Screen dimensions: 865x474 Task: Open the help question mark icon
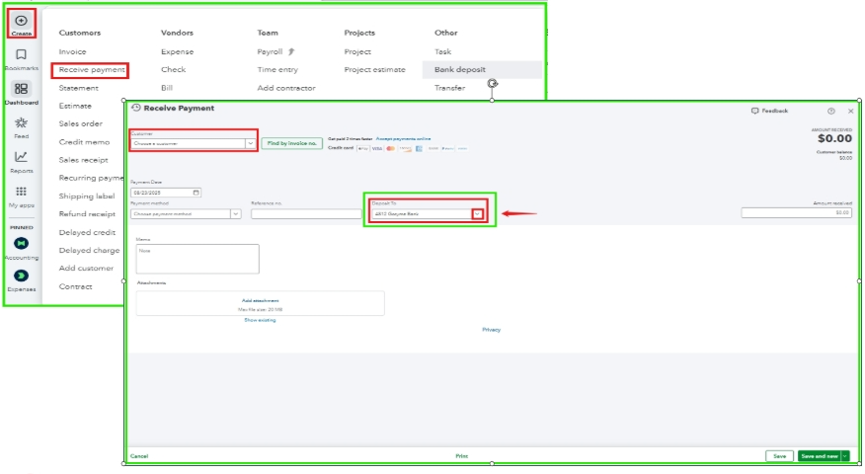[x=830, y=111]
